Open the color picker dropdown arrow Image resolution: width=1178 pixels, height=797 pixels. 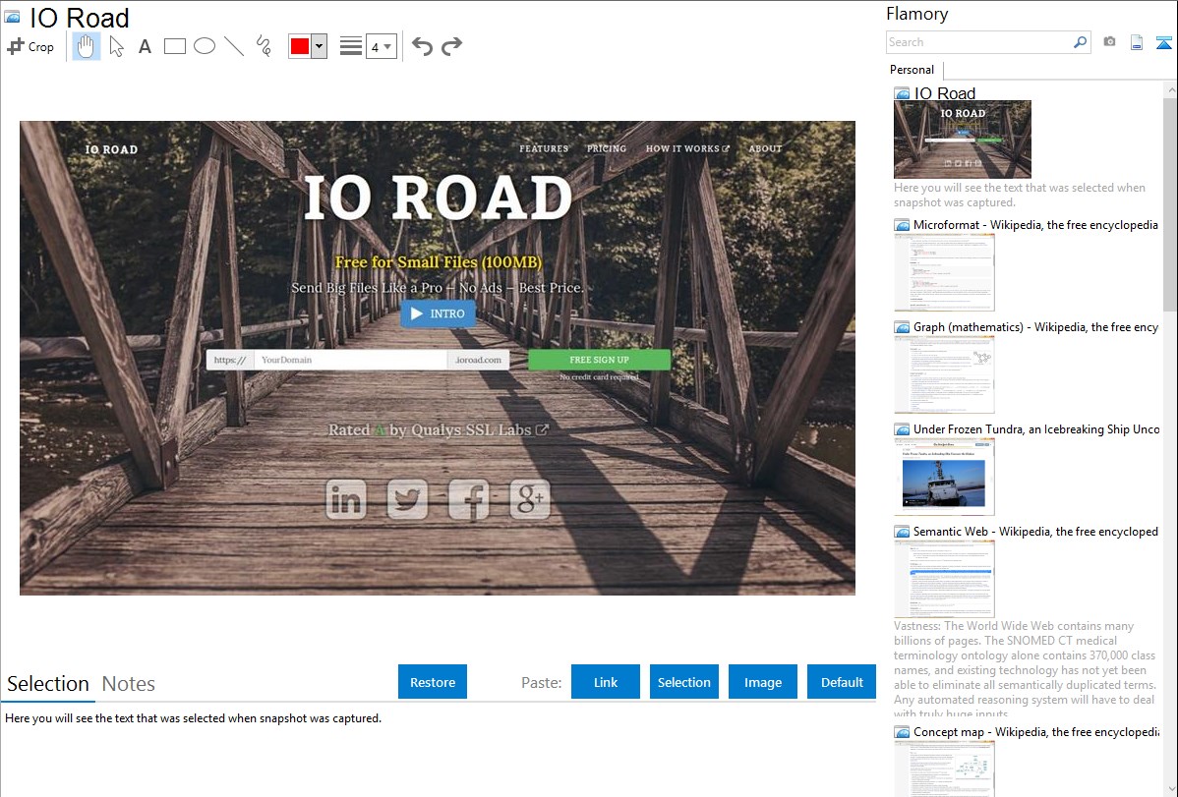tap(320, 46)
